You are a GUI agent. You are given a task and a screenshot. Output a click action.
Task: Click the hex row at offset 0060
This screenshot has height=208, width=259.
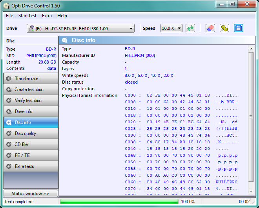coord(181,175)
